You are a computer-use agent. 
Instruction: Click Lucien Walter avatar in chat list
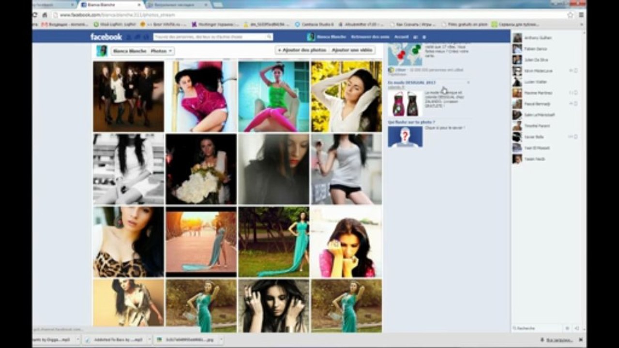(x=517, y=82)
